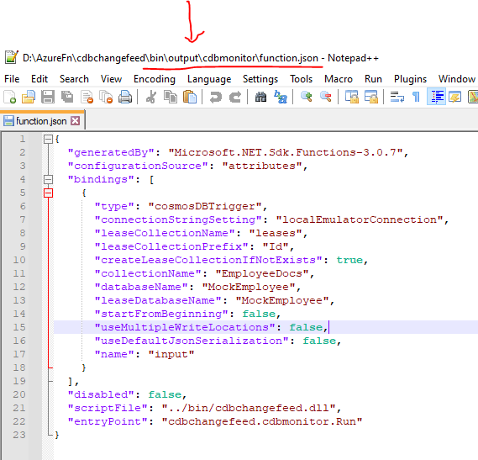
Task: Click the "Microsoft.NET.Sdk.Functions-3.0.7" string
Action: 286,152
